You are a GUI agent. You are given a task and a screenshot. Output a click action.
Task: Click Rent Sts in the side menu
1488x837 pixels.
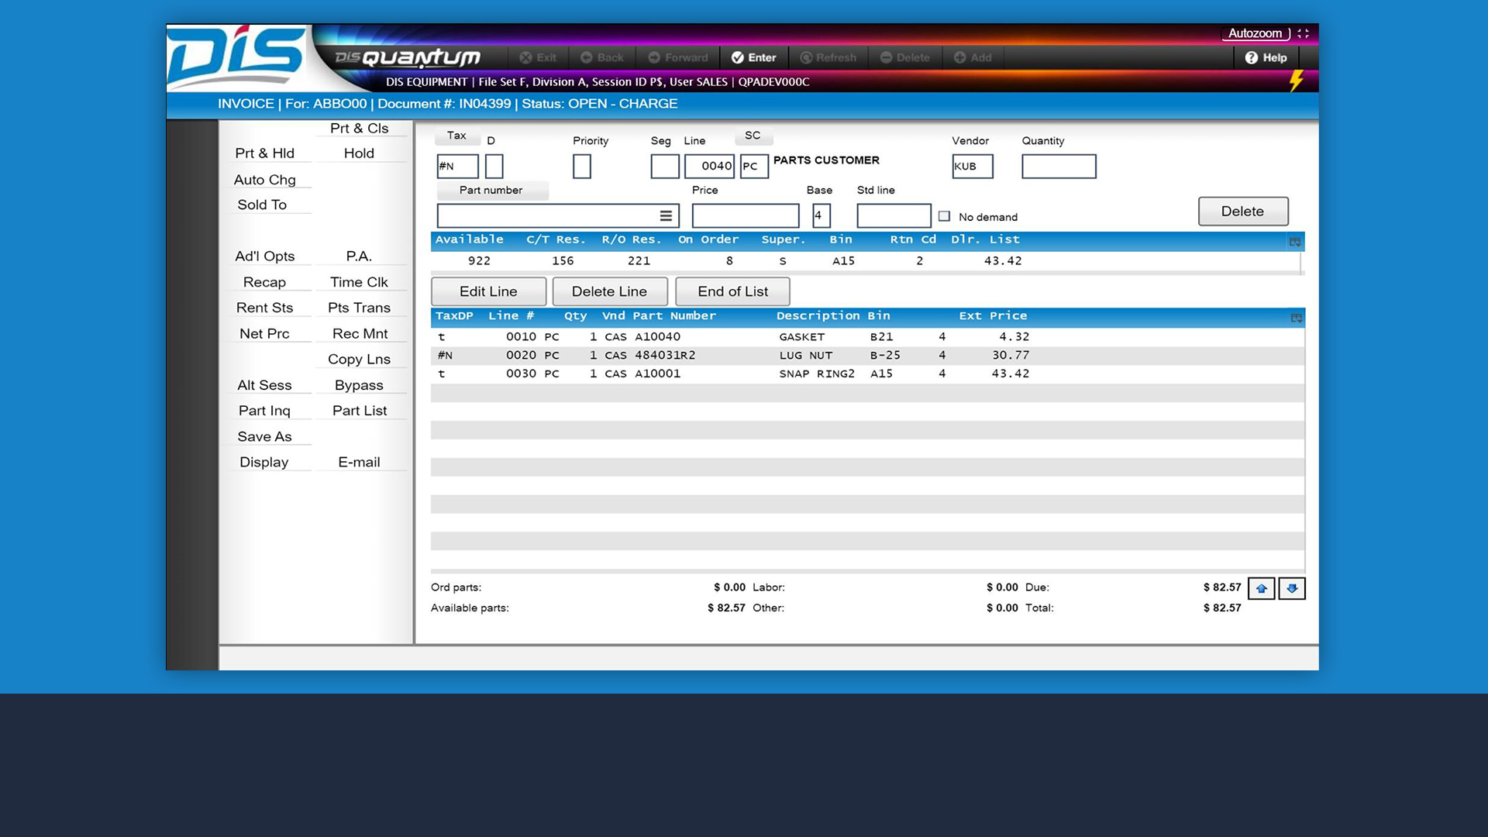[265, 308]
